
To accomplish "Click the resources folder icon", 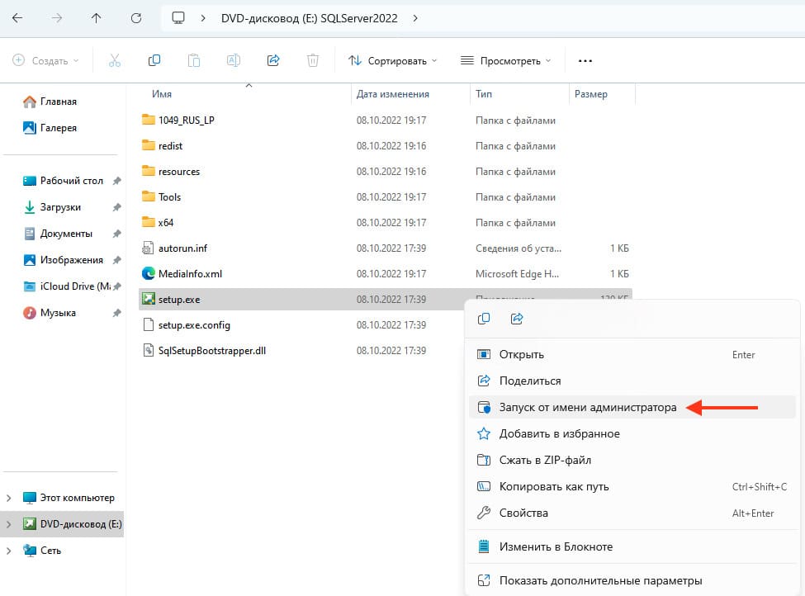I will click(x=149, y=171).
